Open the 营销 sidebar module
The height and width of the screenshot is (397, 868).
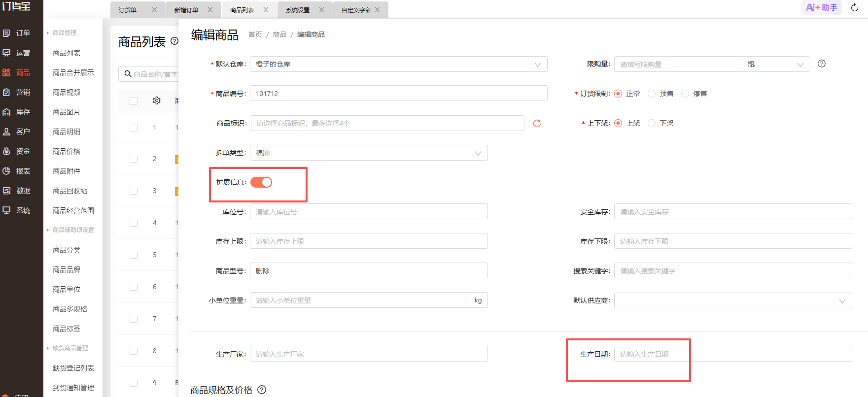[17, 92]
